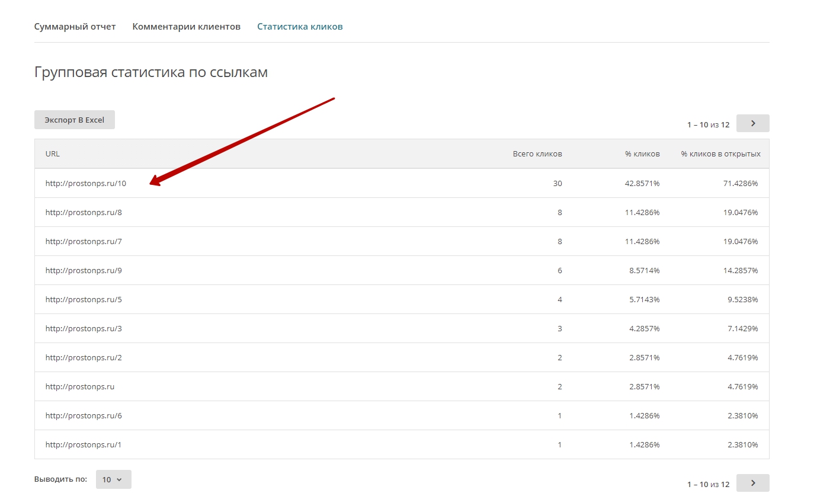Select Статистика кликов tab
Screen dimensions: 833x493
coord(300,27)
